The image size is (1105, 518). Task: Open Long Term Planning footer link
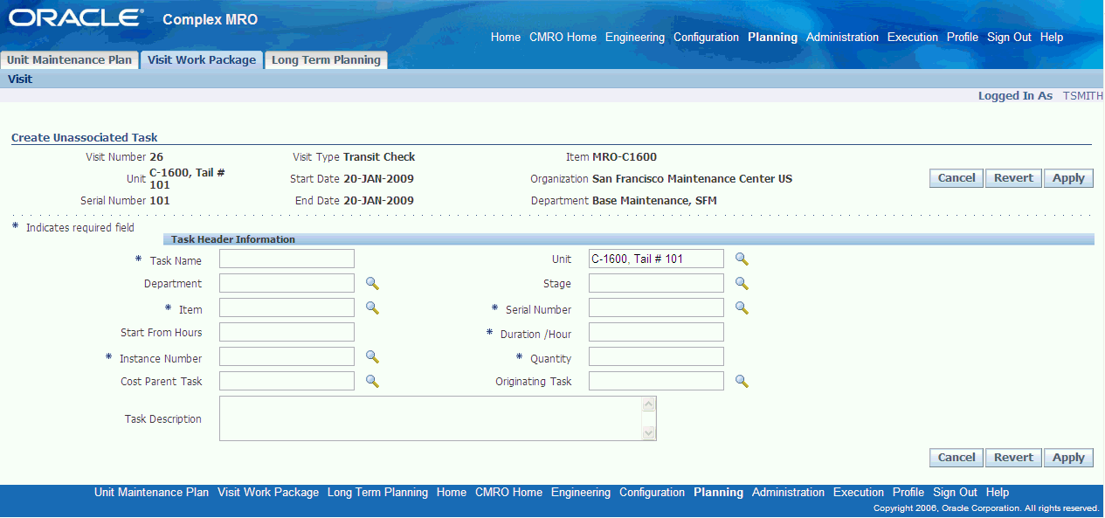coord(377,493)
